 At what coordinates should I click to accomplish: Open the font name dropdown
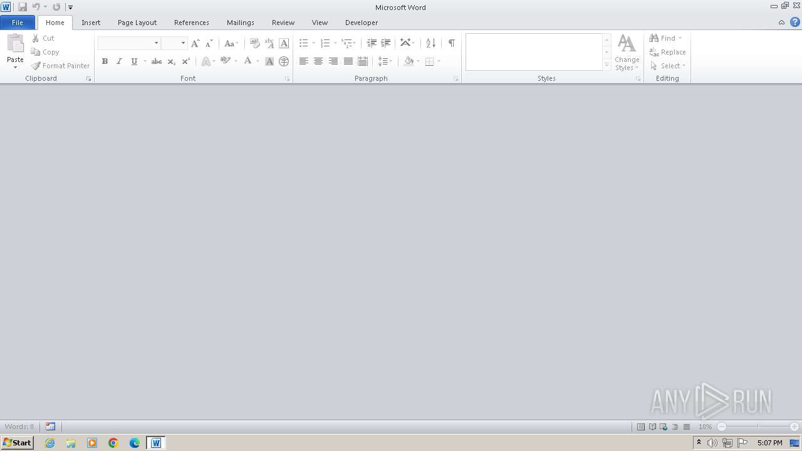pyautogui.click(x=156, y=43)
